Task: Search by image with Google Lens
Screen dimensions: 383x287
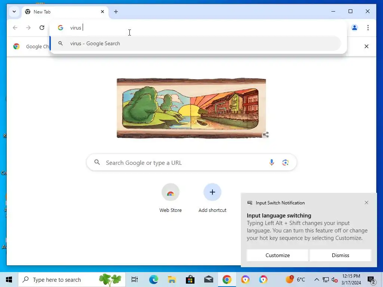Action: (285, 163)
